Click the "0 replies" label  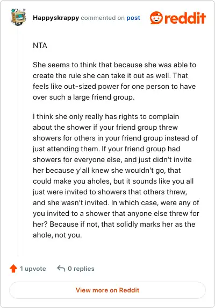[81, 269]
